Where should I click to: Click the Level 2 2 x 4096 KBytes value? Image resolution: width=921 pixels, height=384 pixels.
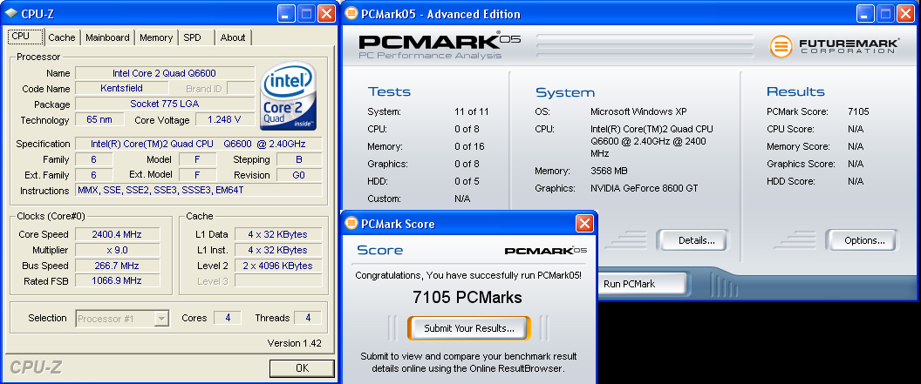[278, 266]
